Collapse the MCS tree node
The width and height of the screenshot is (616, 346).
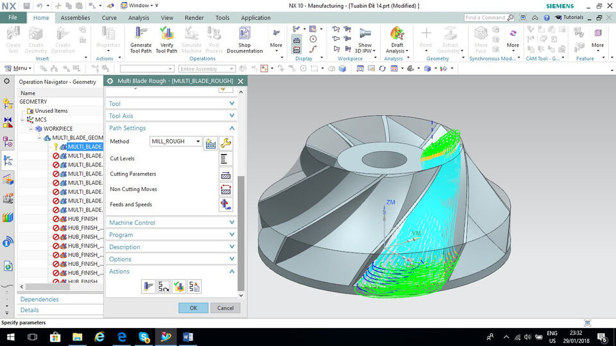click(22, 120)
